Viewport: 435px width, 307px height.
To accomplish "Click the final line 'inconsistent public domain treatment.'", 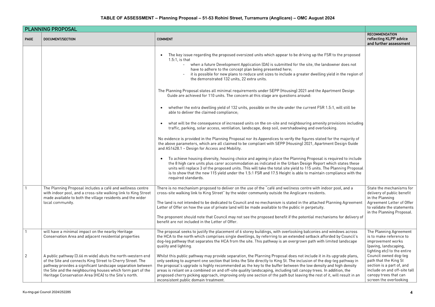I will (x=191, y=280).
